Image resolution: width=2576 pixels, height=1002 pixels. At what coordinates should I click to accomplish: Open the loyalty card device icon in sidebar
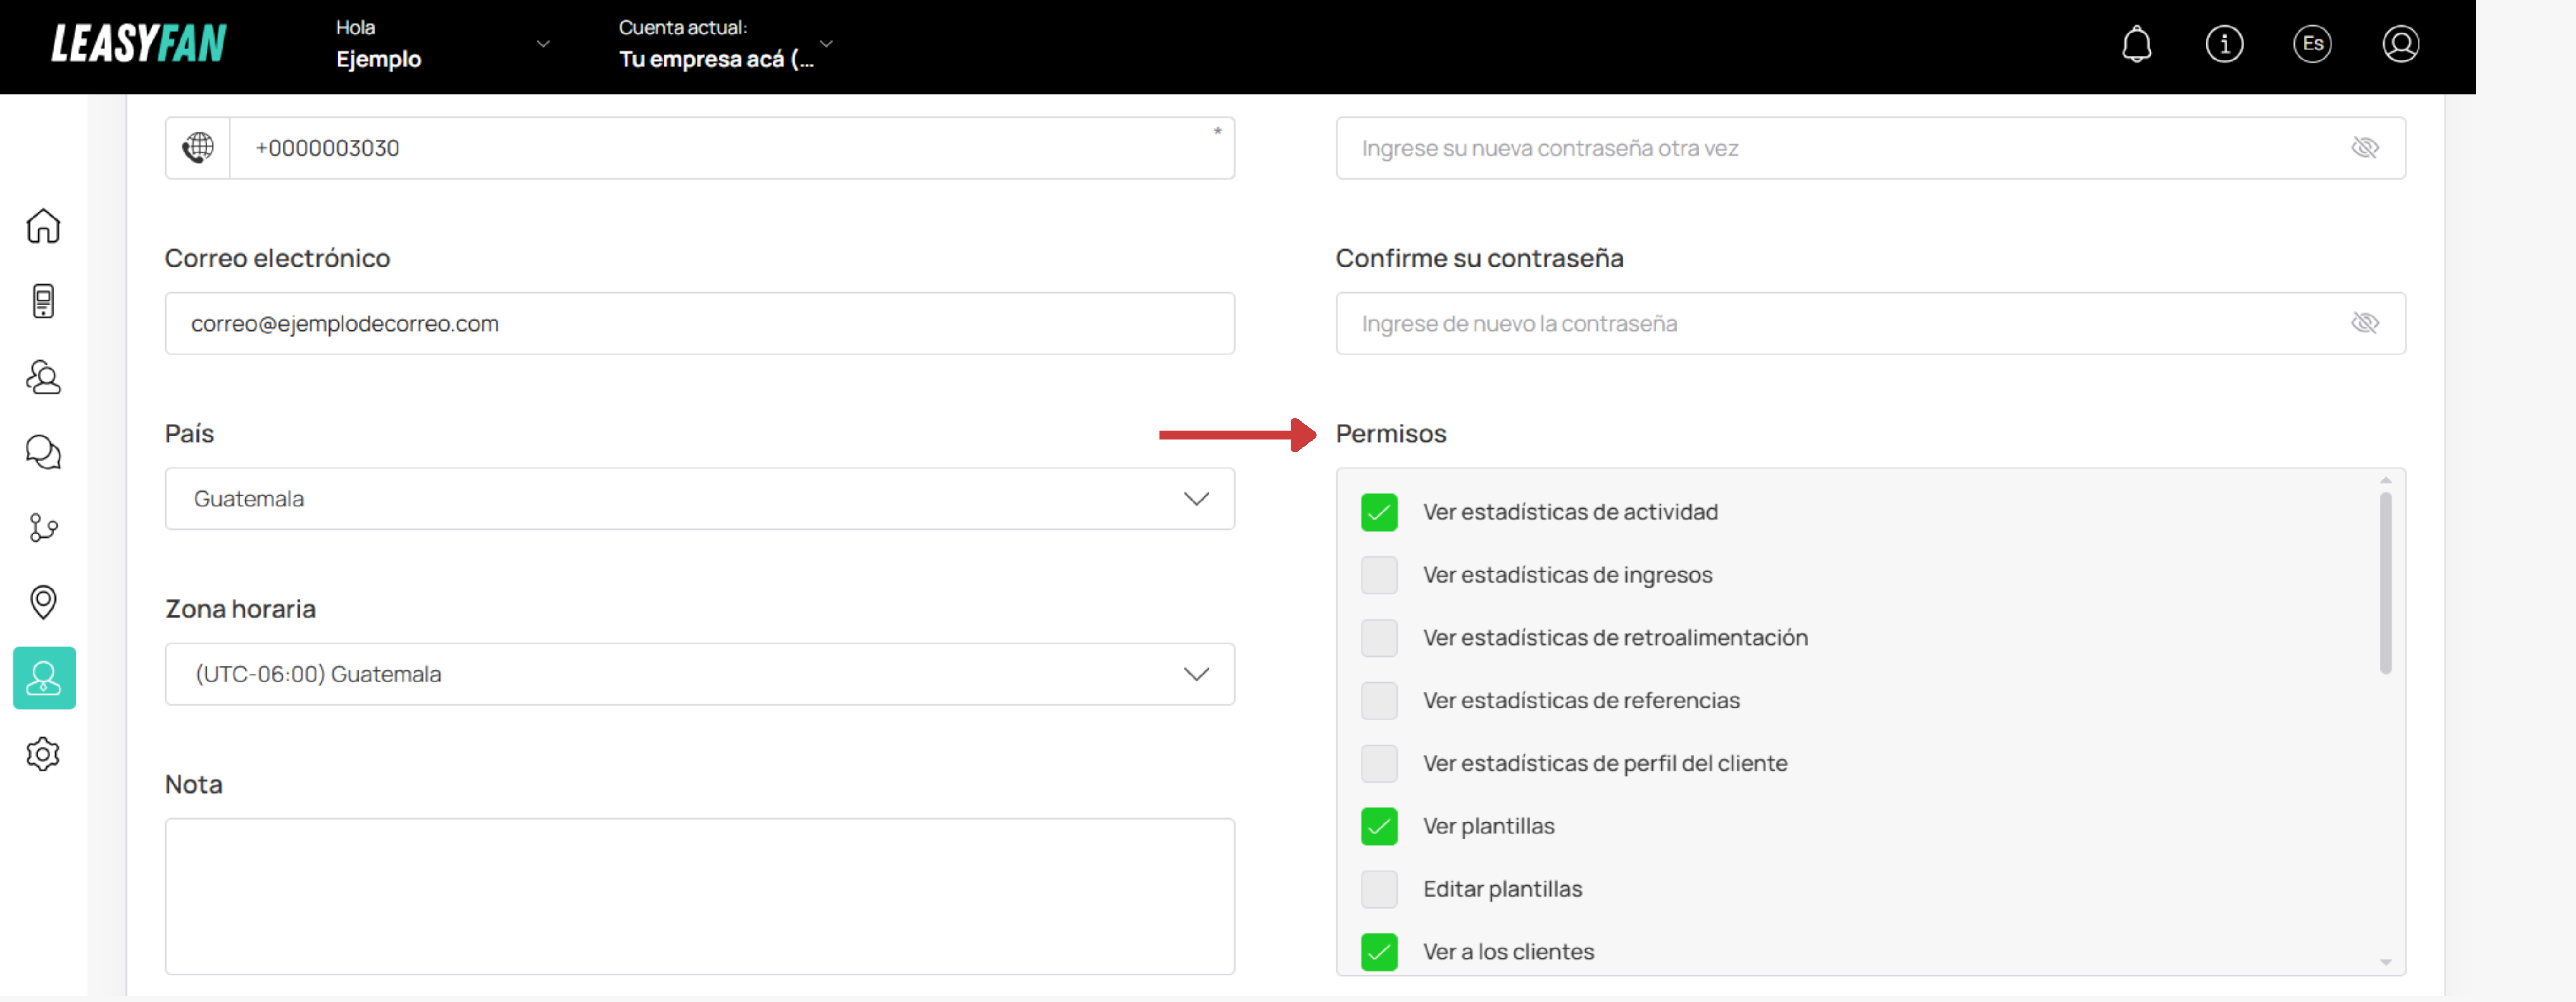point(43,301)
